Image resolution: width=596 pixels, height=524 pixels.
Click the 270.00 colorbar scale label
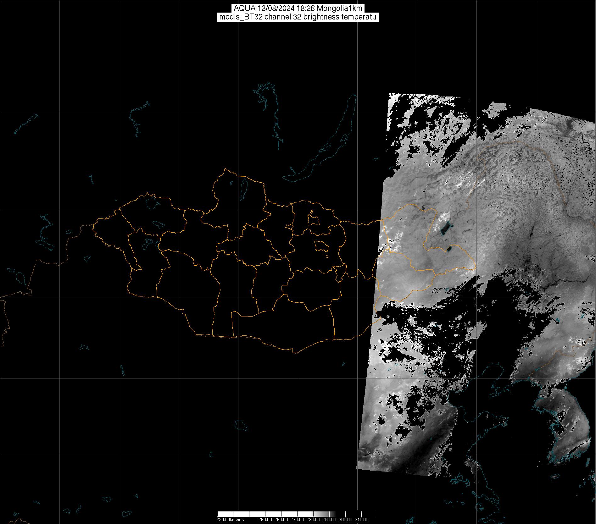pos(297,520)
